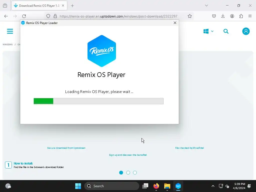Click the Remix OS Player heading text
Viewport: 256px width, 192px height.
tap(101, 75)
